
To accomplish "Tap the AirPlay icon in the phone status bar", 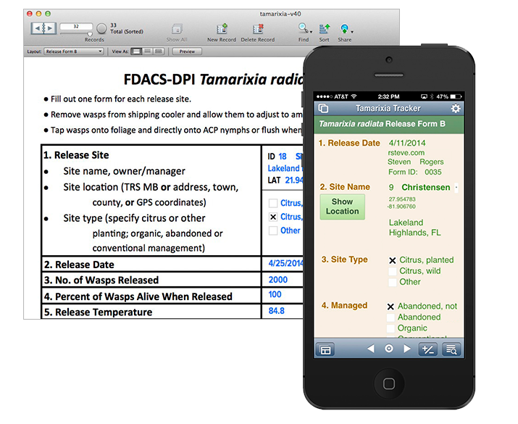I will pos(424,96).
